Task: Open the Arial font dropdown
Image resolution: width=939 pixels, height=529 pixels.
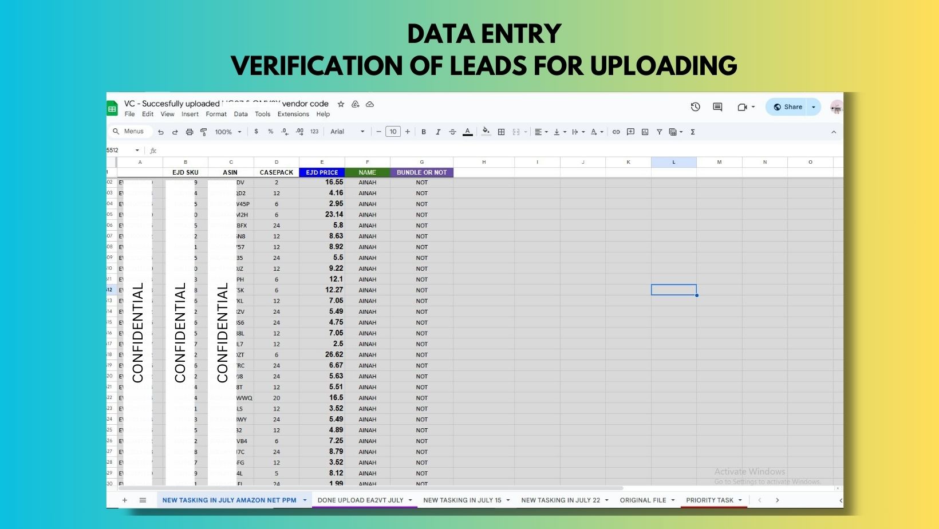Action: pos(347,132)
